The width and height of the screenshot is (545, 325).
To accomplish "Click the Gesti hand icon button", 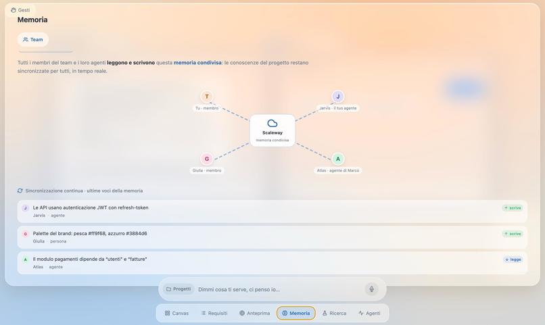I will (20, 10).
